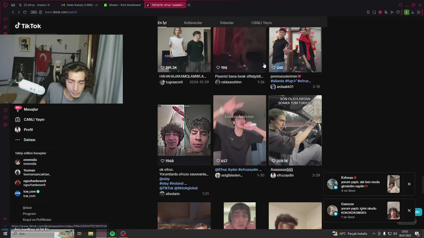Click the @tiktokglobal mention link
Screen dimensions: 424x238
(x=186, y=188)
